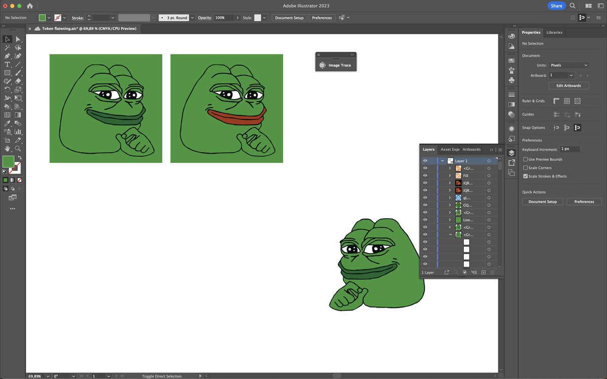Select the Pen tool
This screenshot has width=607, height=379.
pyautogui.click(x=8, y=56)
